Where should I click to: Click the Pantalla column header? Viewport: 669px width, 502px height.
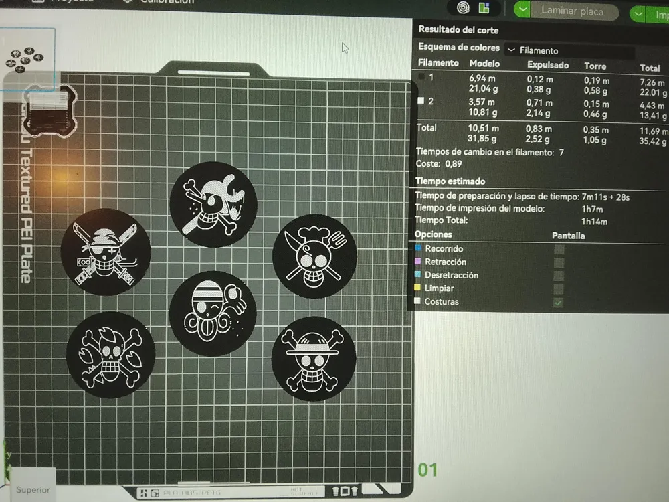[568, 236]
